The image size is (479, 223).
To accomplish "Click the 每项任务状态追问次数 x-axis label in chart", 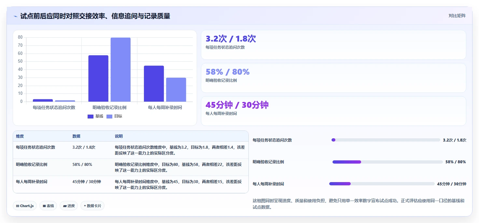I will click(54, 107).
